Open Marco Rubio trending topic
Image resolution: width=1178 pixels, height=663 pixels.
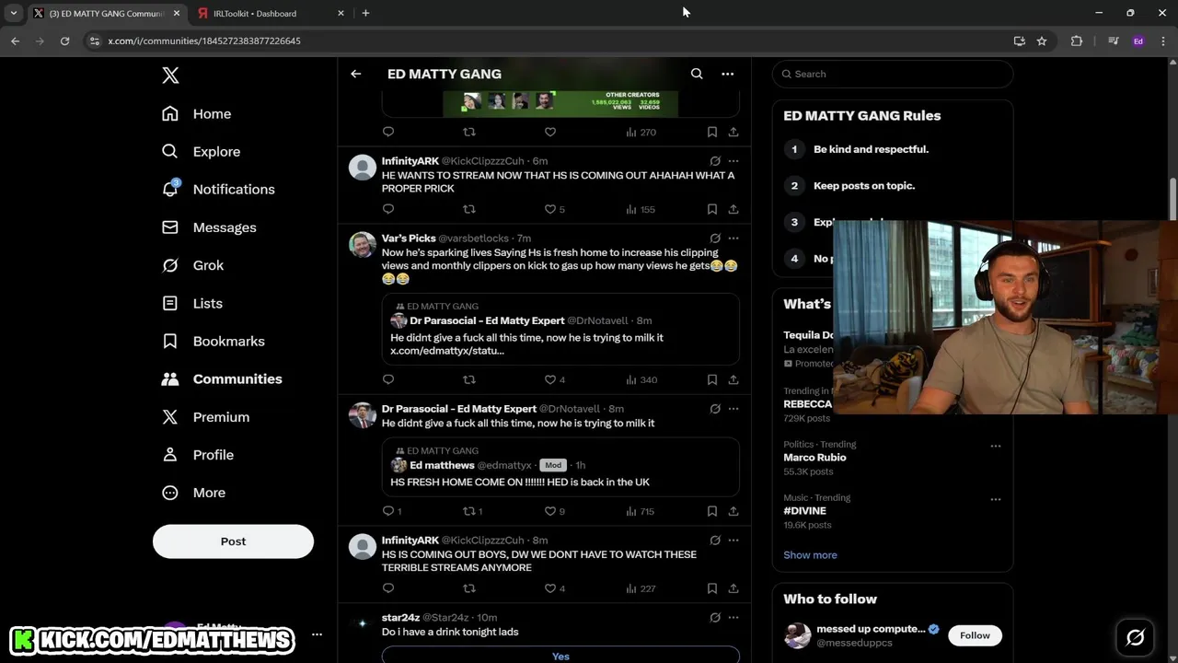click(814, 458)
